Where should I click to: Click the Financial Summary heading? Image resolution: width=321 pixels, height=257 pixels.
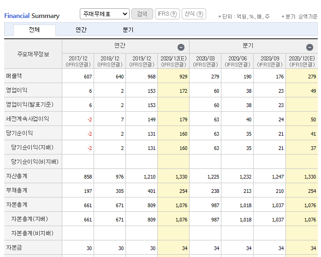(x=32, y=16)
